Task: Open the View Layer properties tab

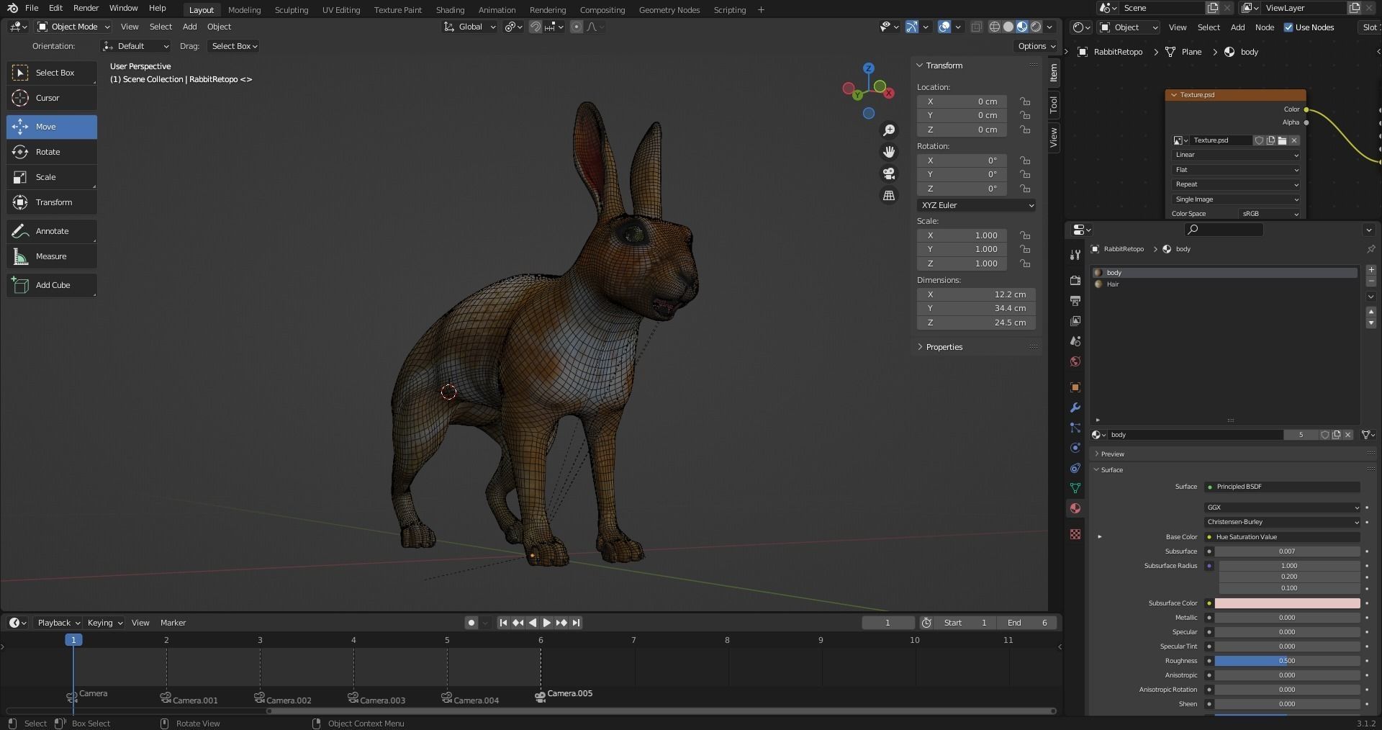Action: (x=1075, y=320)
